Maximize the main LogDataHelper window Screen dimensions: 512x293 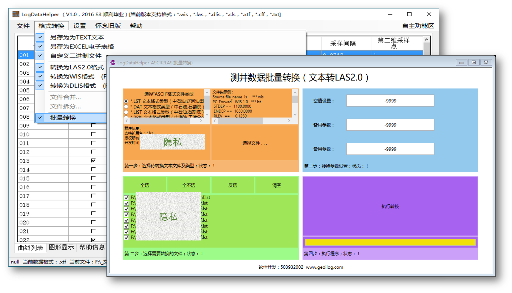[x=409, y=14]
